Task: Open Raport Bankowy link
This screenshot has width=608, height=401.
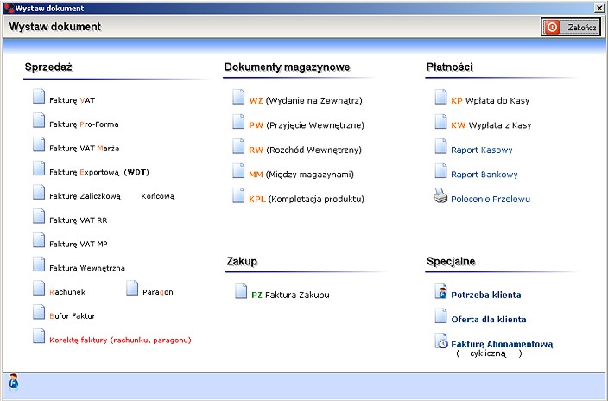Action: [x=484, y=175]
